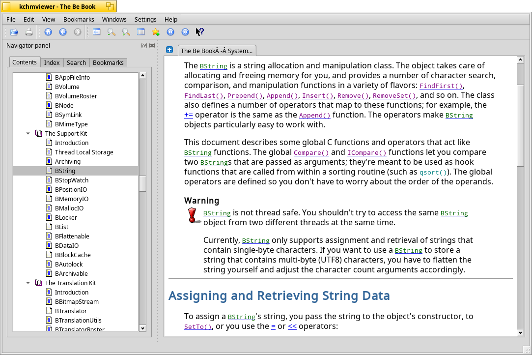Navigate forward with the gray right arrow
Viewport: 532px width, 355px height.
click(x=78, y=32)
